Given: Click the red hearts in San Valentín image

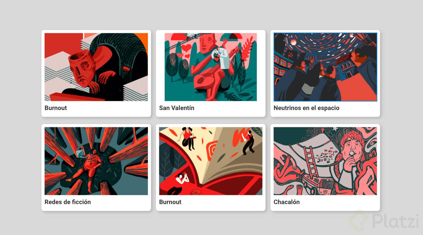Looking at the screenshot, I should pos(185,51).
